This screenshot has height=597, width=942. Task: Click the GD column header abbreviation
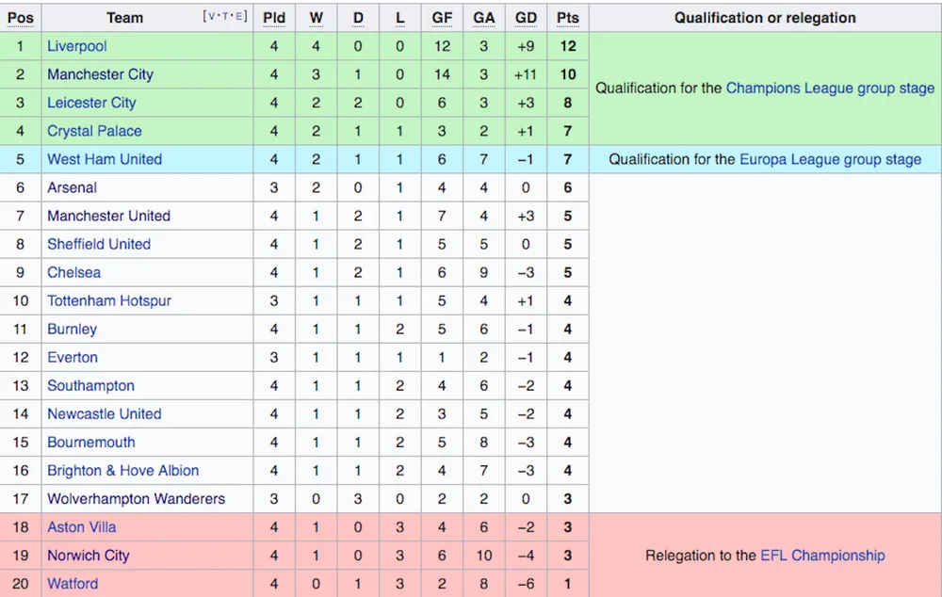click(x=526, y=18)
